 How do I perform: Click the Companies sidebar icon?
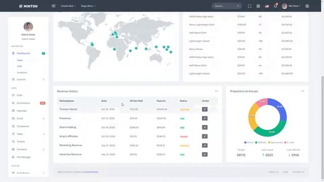pyautogui.click(x=13, y=126)
